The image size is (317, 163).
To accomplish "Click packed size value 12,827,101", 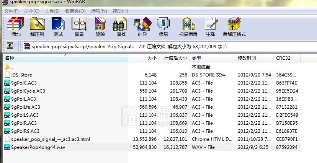I will click(175, 139).
